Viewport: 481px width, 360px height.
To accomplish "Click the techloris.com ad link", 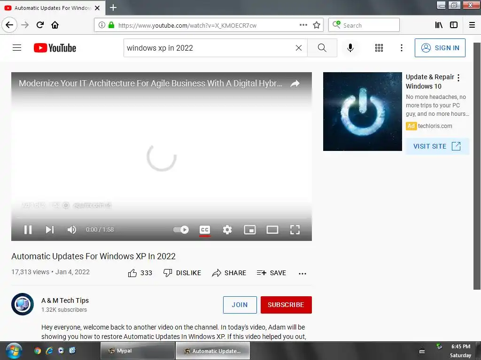I will 435,126.
